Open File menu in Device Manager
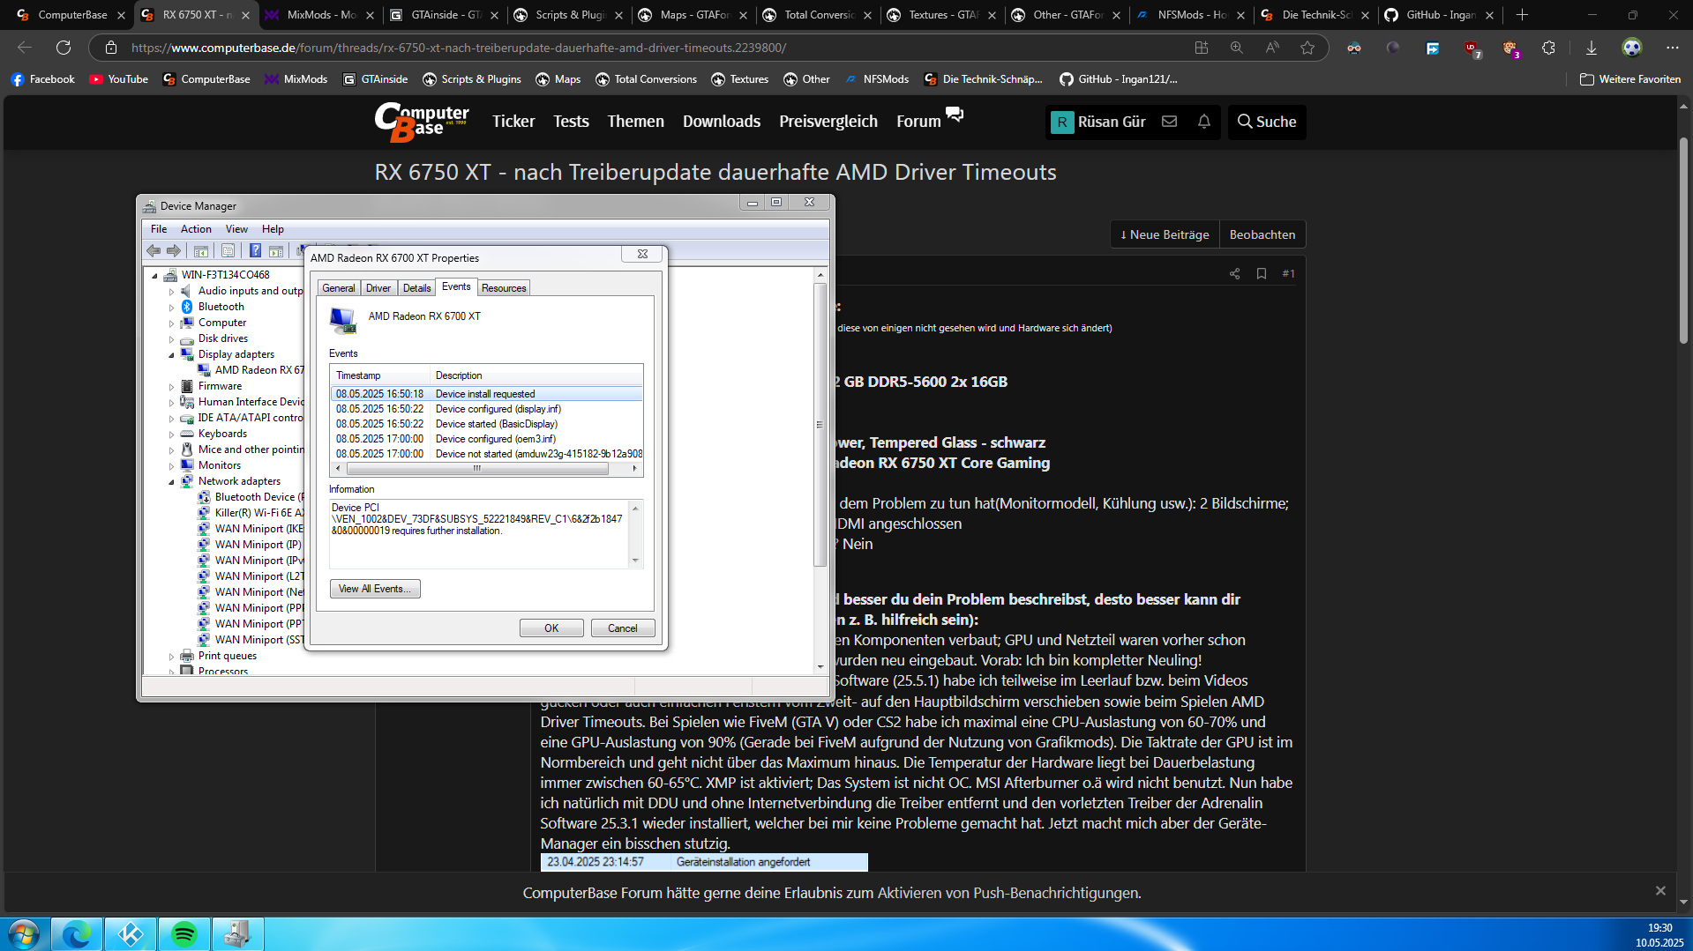The image size is (1693, 951). (159, 229)
